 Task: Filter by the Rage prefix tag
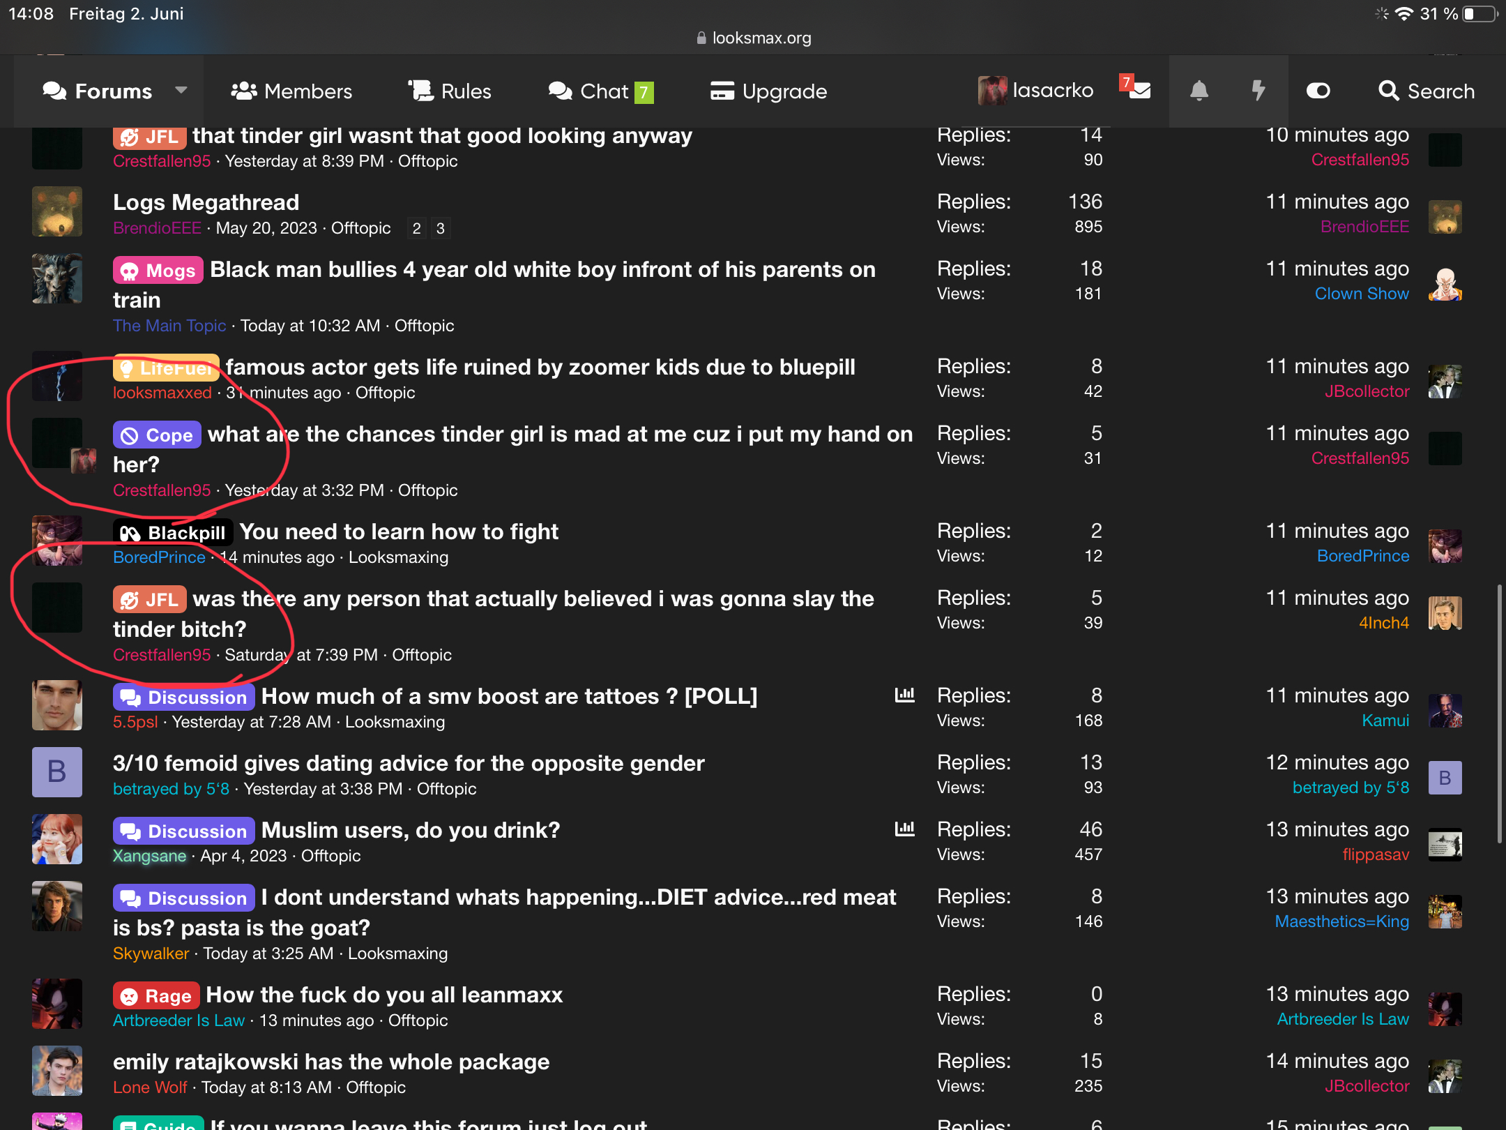(x=157, y=995)
